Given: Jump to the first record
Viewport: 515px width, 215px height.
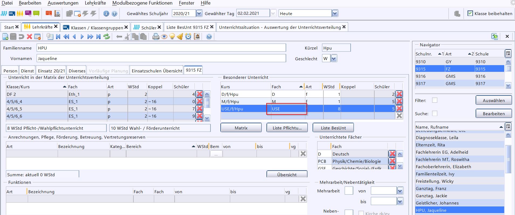Looking at the screenshot, I should coord(58,37).
